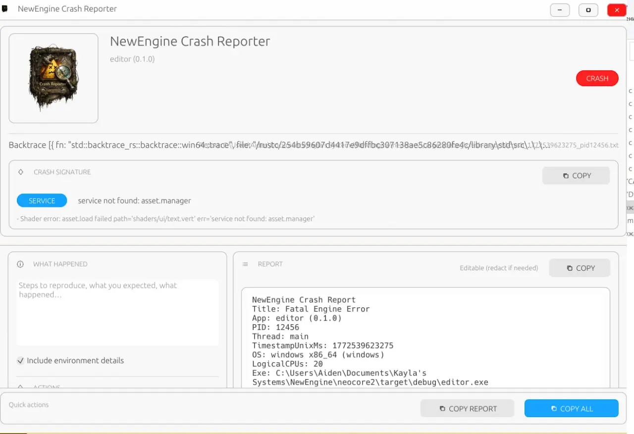
Task: Click the COPY REPORT button
Action: (467, 408)
